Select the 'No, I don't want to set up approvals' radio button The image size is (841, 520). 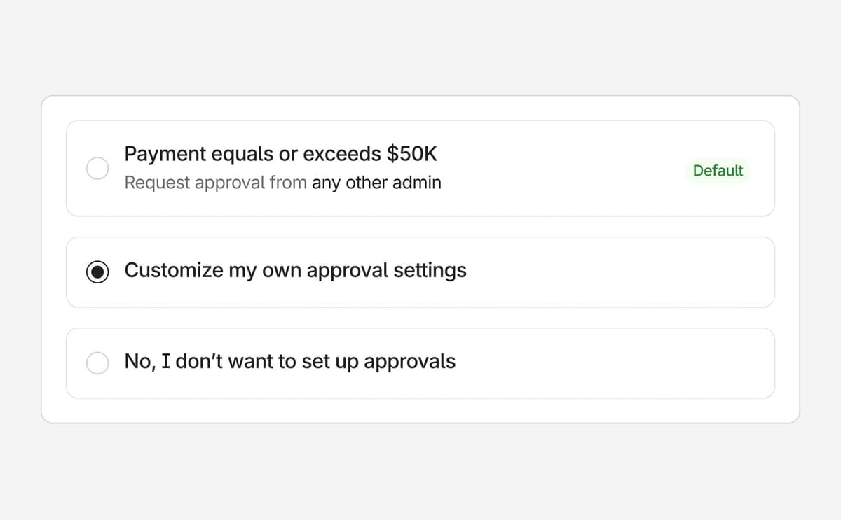pos(97,362)
